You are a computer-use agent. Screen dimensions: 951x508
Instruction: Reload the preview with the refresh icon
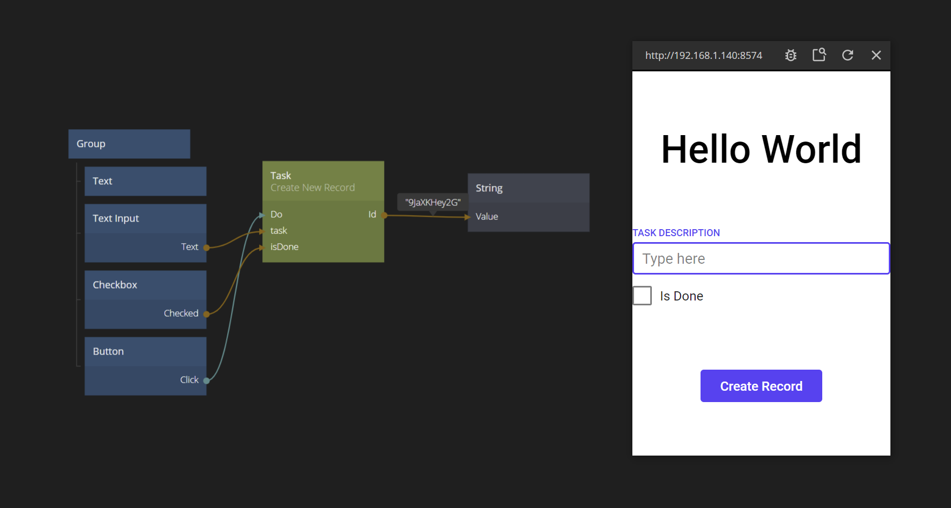[848, 55]
